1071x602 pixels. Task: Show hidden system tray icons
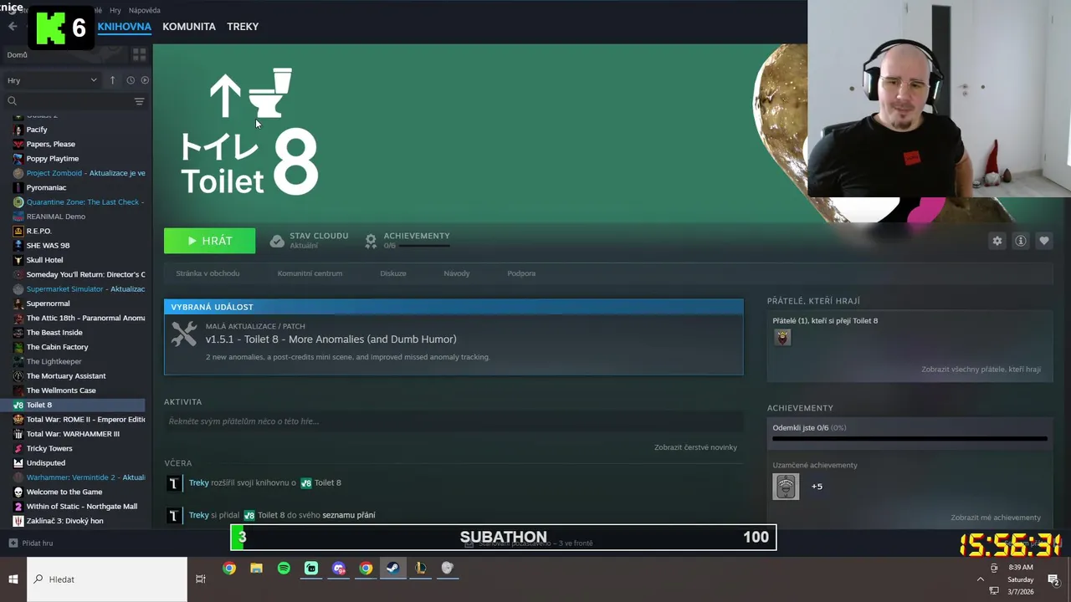pyautogui.click(x=981, y=579)
